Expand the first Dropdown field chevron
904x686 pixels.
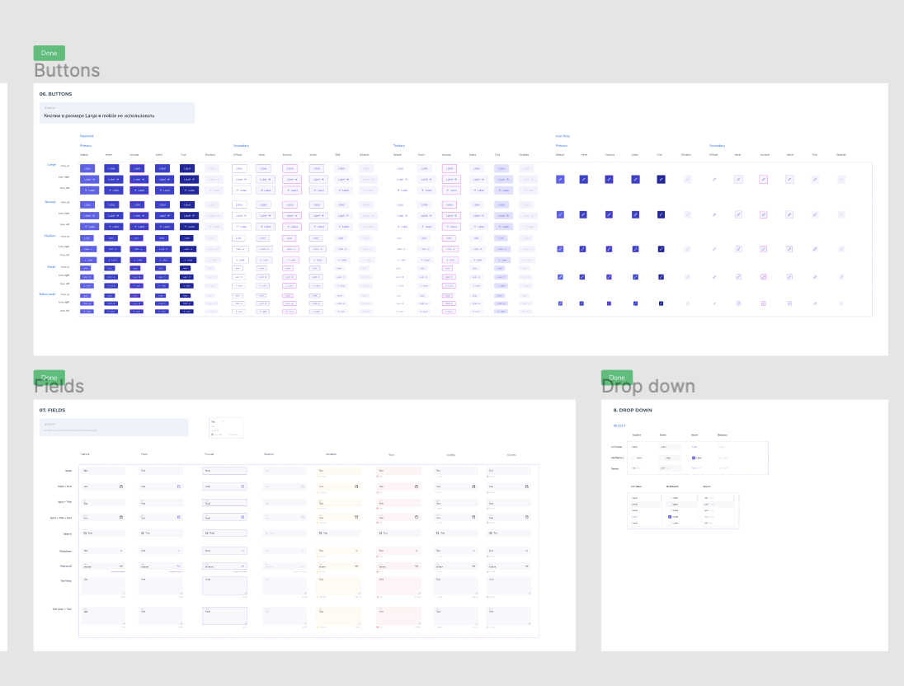(121, 551)
